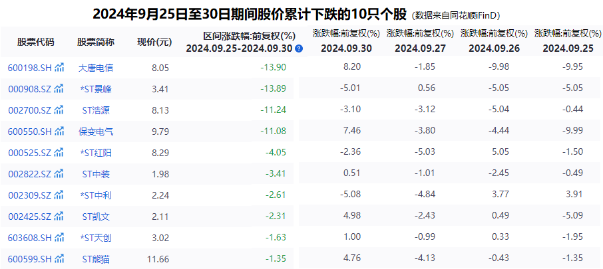Sort by 股票代码 column header
This screenshot has width=603, height=269.
click(35, 42)
